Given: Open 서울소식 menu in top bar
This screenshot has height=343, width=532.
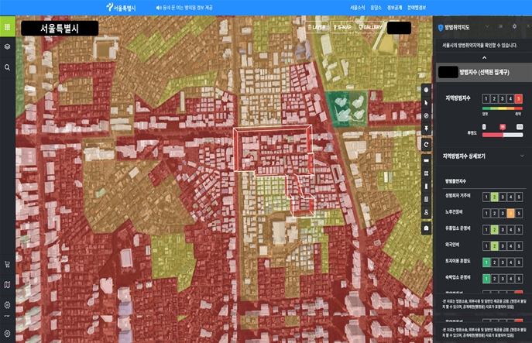Looking at the screenshot, I should click(357, 7).
